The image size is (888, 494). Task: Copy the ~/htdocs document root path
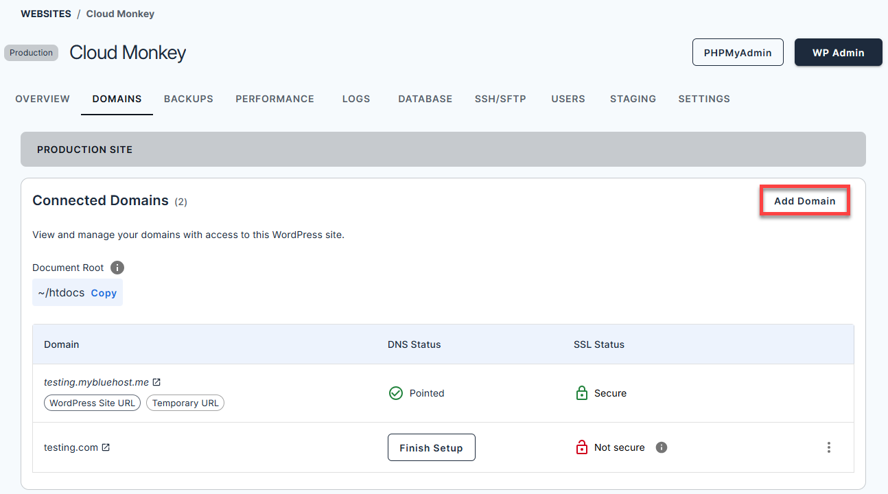pyautogui.click(x=104, y=292)
